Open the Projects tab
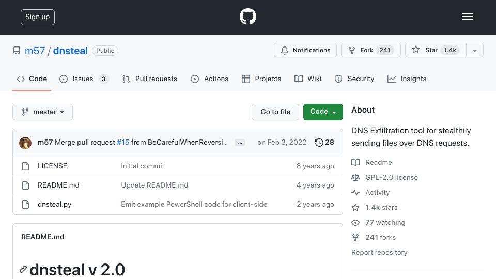 (261, 79)
